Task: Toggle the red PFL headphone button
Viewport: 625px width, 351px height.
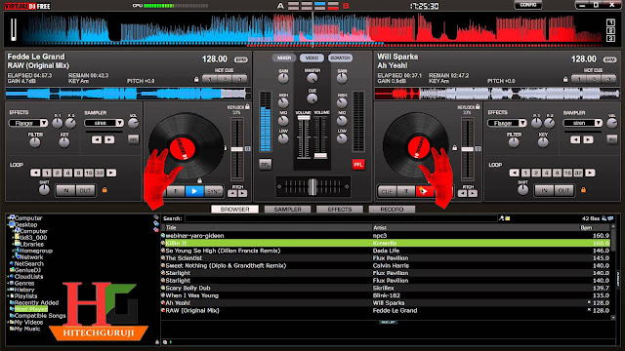Action: coord(358,165)
